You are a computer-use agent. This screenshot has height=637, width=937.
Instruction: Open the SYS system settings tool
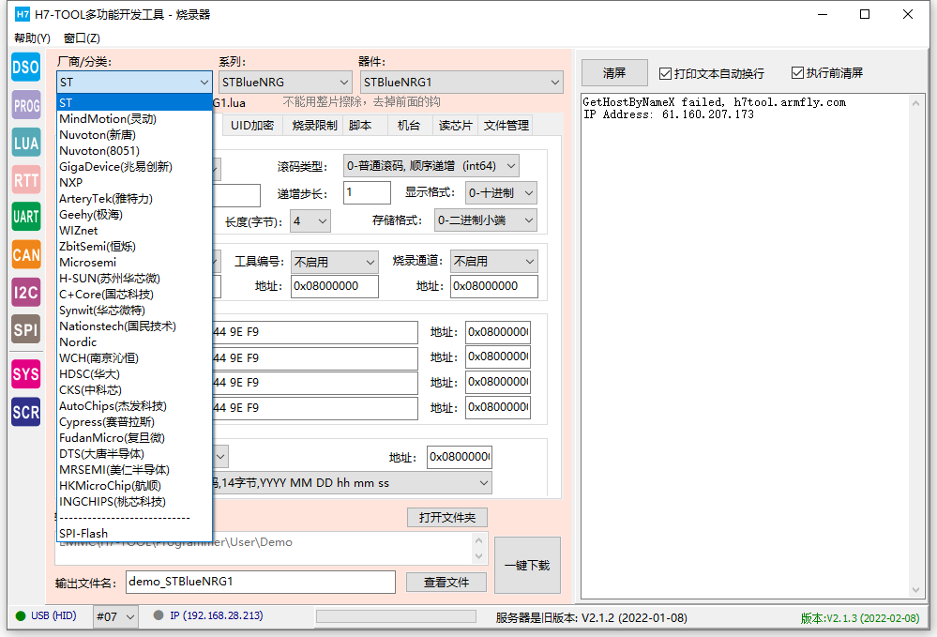tap(25, 374)
